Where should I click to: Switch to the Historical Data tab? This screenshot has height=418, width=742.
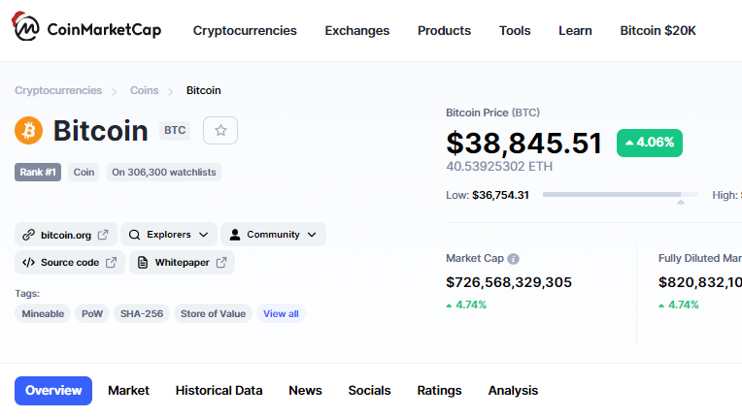pos(219,391)
